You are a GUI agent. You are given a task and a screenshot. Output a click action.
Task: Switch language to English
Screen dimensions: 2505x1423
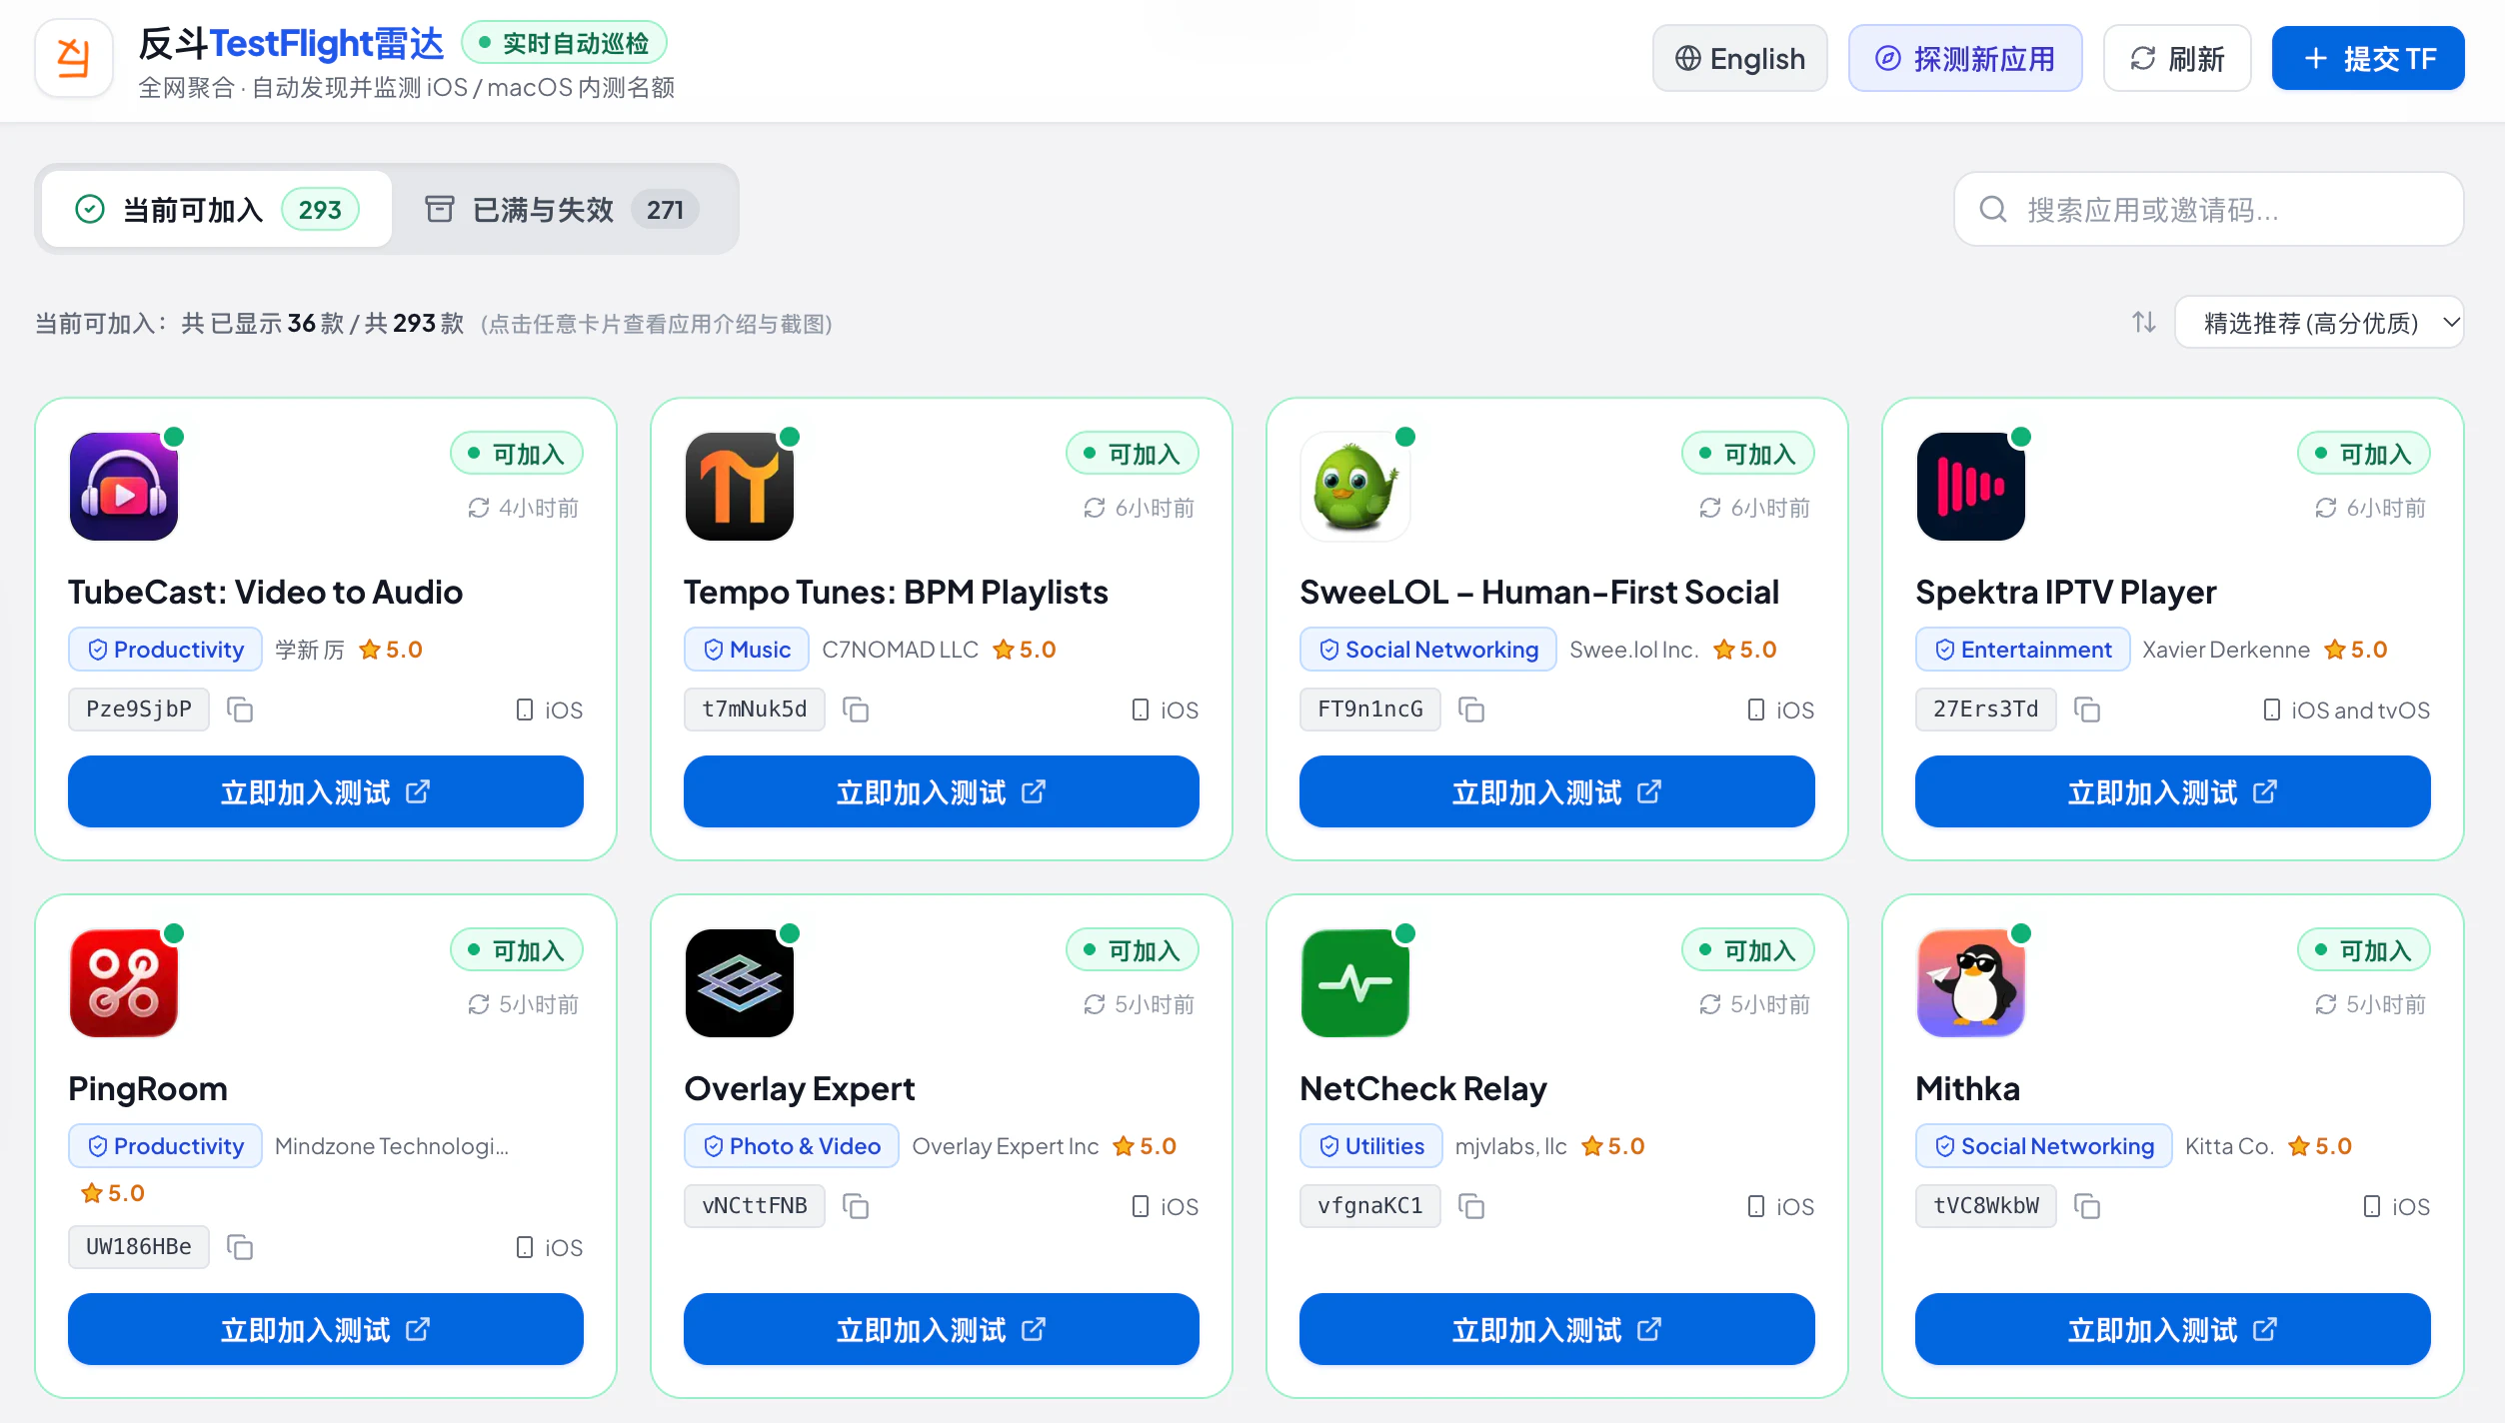1740,58
